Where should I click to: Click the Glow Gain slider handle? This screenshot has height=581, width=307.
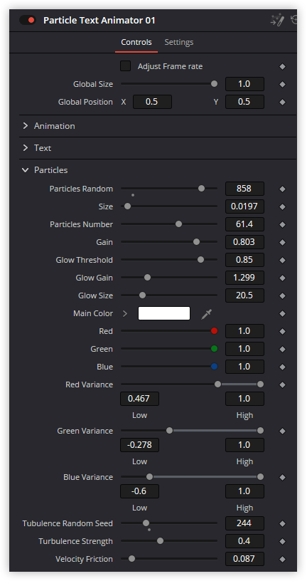coord(147,278)
